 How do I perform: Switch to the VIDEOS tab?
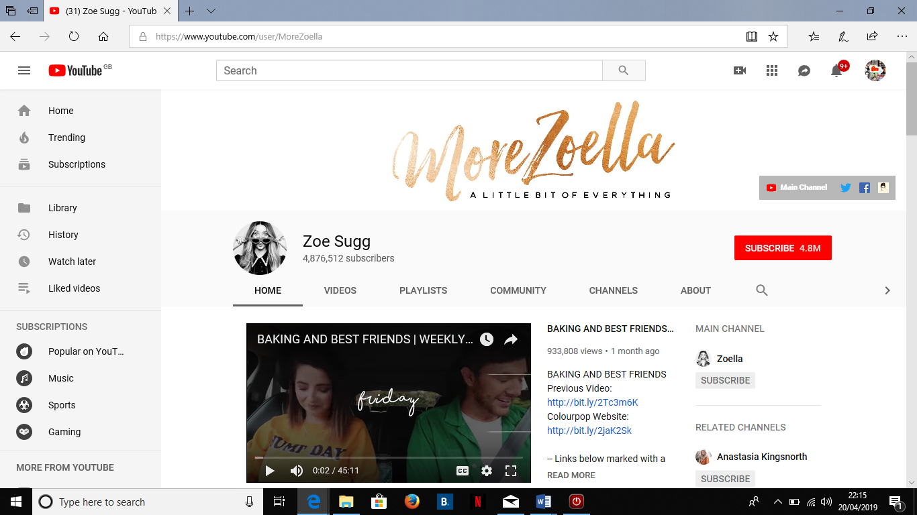340,290
